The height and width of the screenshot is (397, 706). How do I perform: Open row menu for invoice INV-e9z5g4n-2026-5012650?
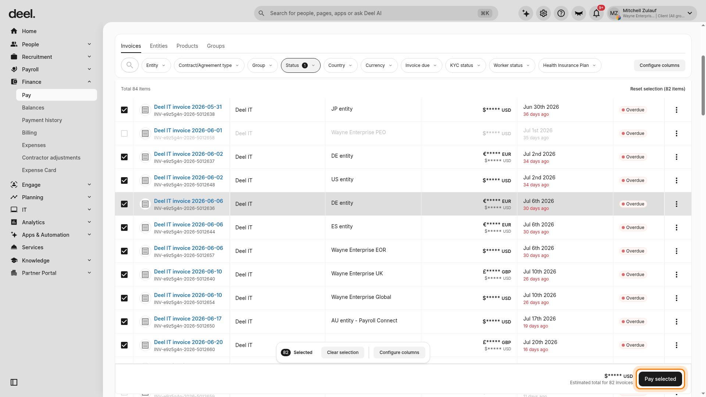click(x=677, y=322)
